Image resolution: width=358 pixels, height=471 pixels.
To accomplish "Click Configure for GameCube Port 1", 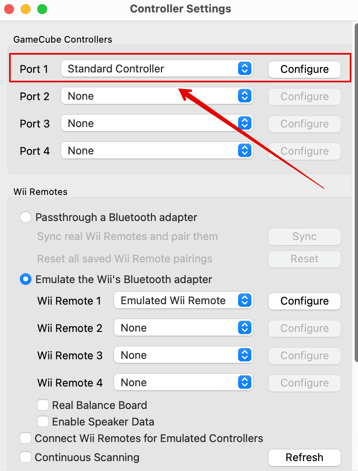I will [x=304, y=69].
